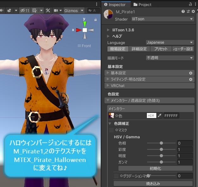Select プリセット tab
Viewport: 198px width, 187px height.
[161, 49]
